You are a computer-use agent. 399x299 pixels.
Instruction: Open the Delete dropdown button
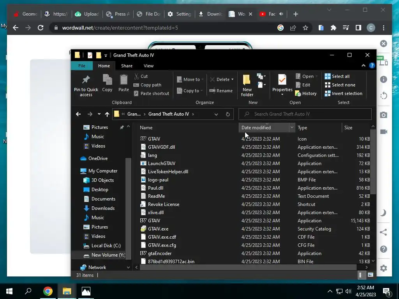pos(222,79)
